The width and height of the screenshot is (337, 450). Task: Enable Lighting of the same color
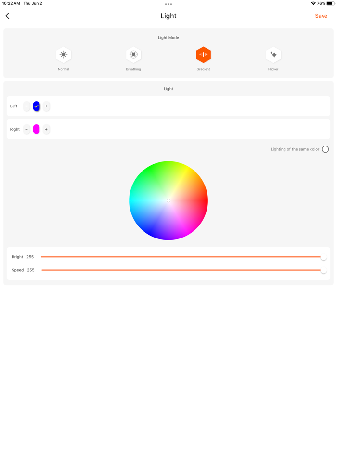(x=325, y=149)
